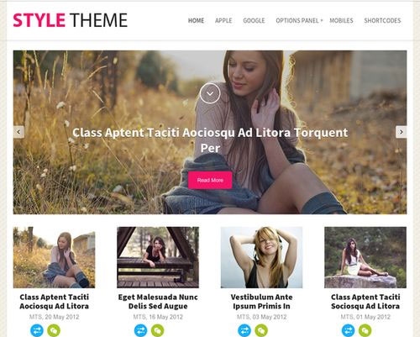Open thumbnail of woman lying on bench

coord(158,257)
